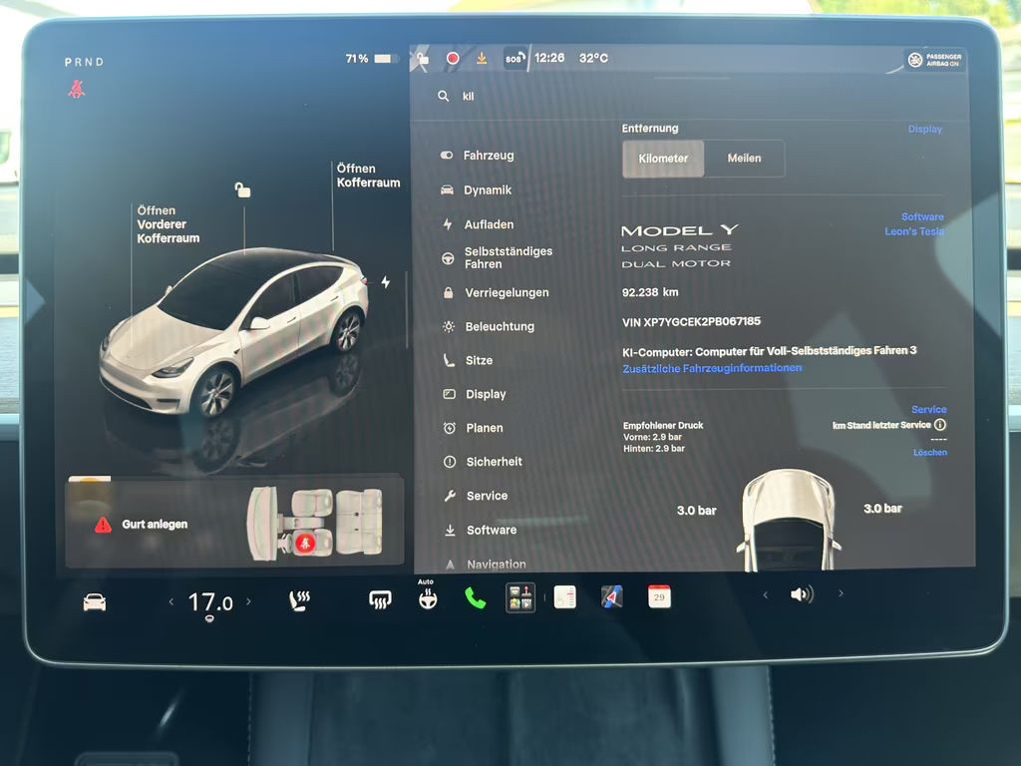Tap the red warning triangle icon
Viewport: 1021px width, 766px height.
[103, 525]
